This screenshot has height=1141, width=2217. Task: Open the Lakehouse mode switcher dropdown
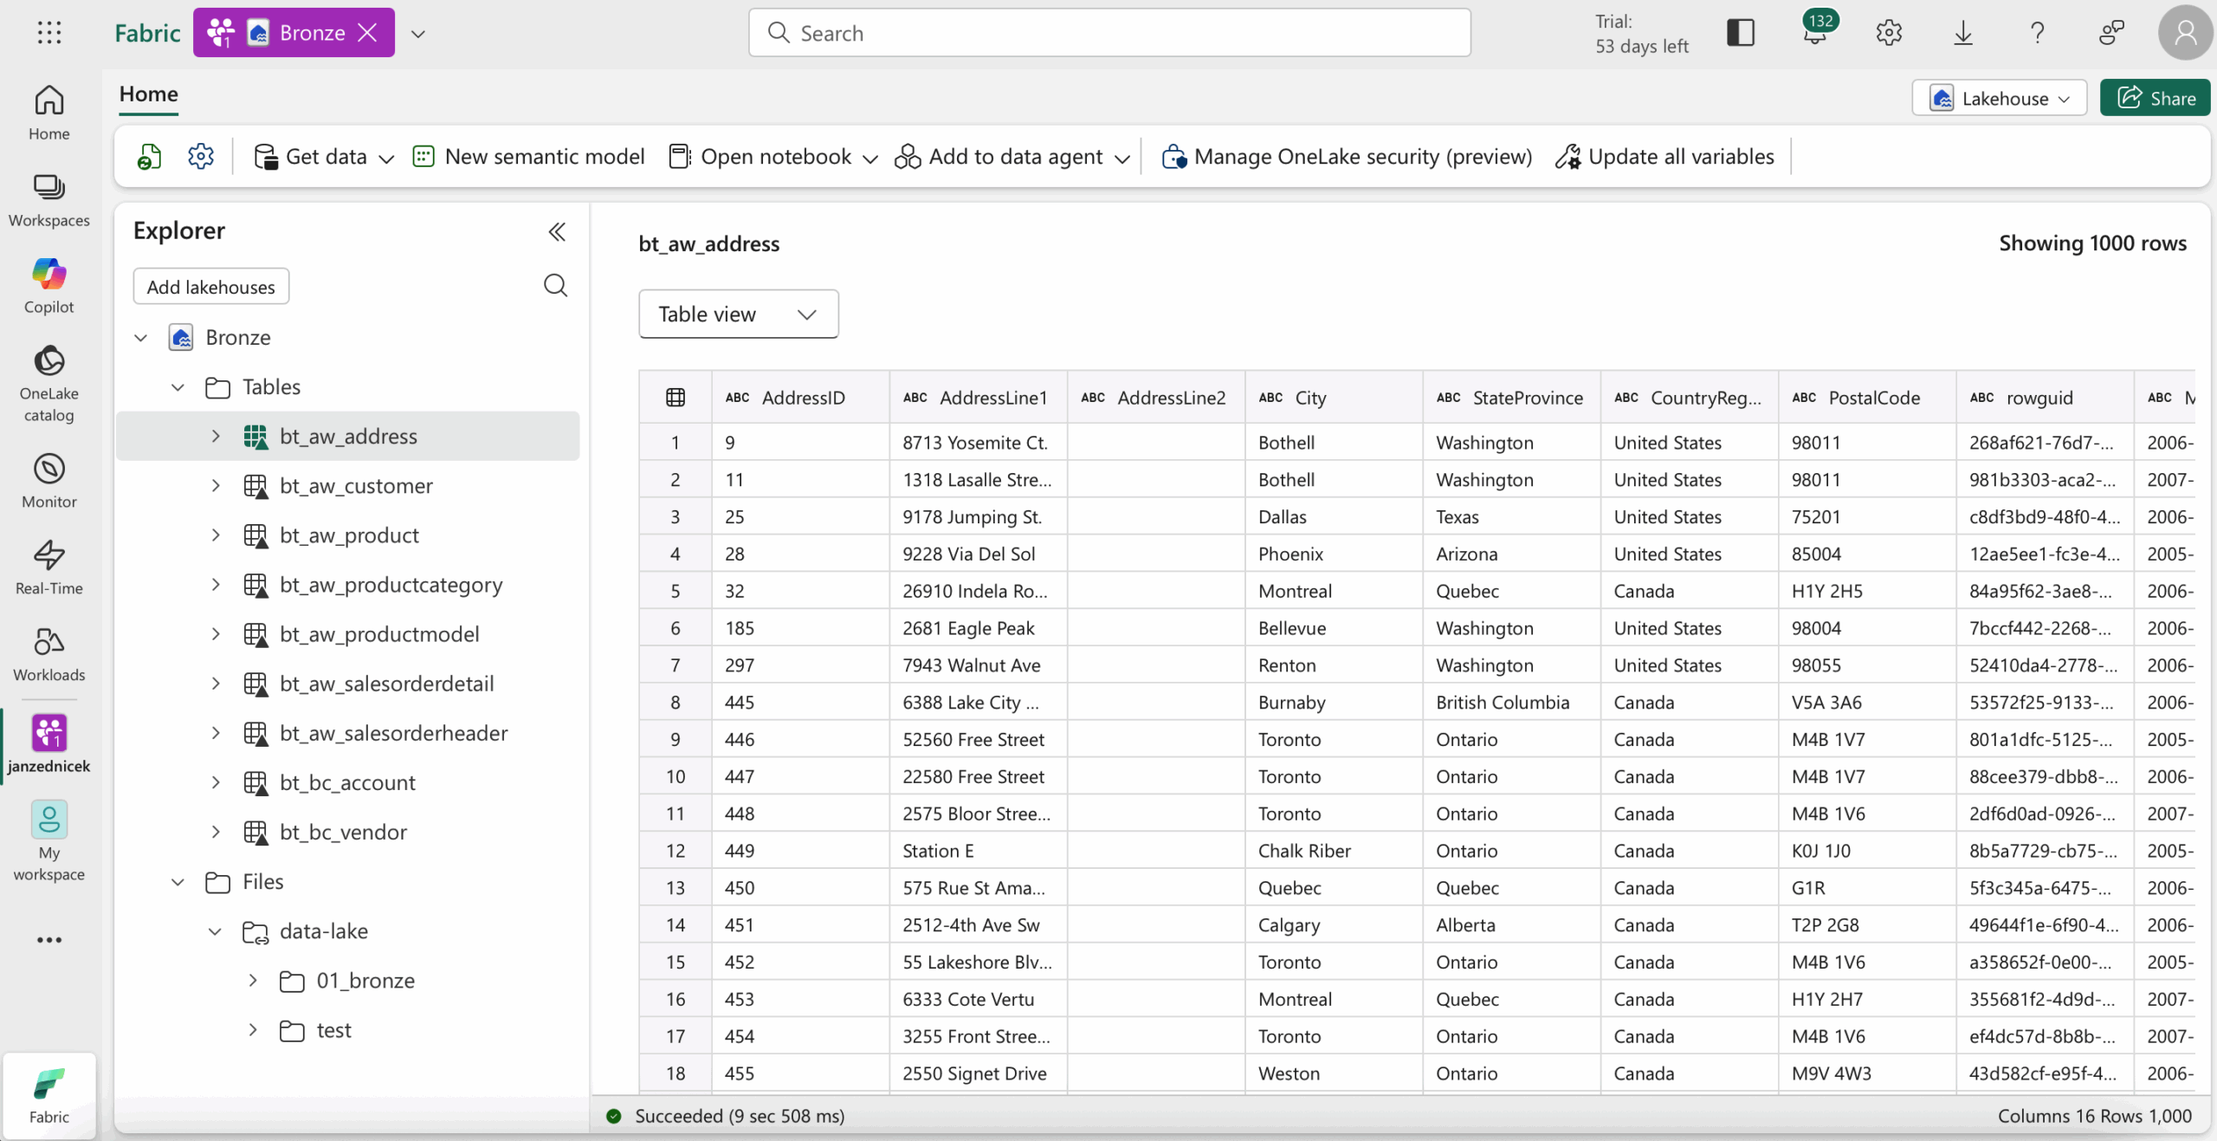(x=1999, y=98)
